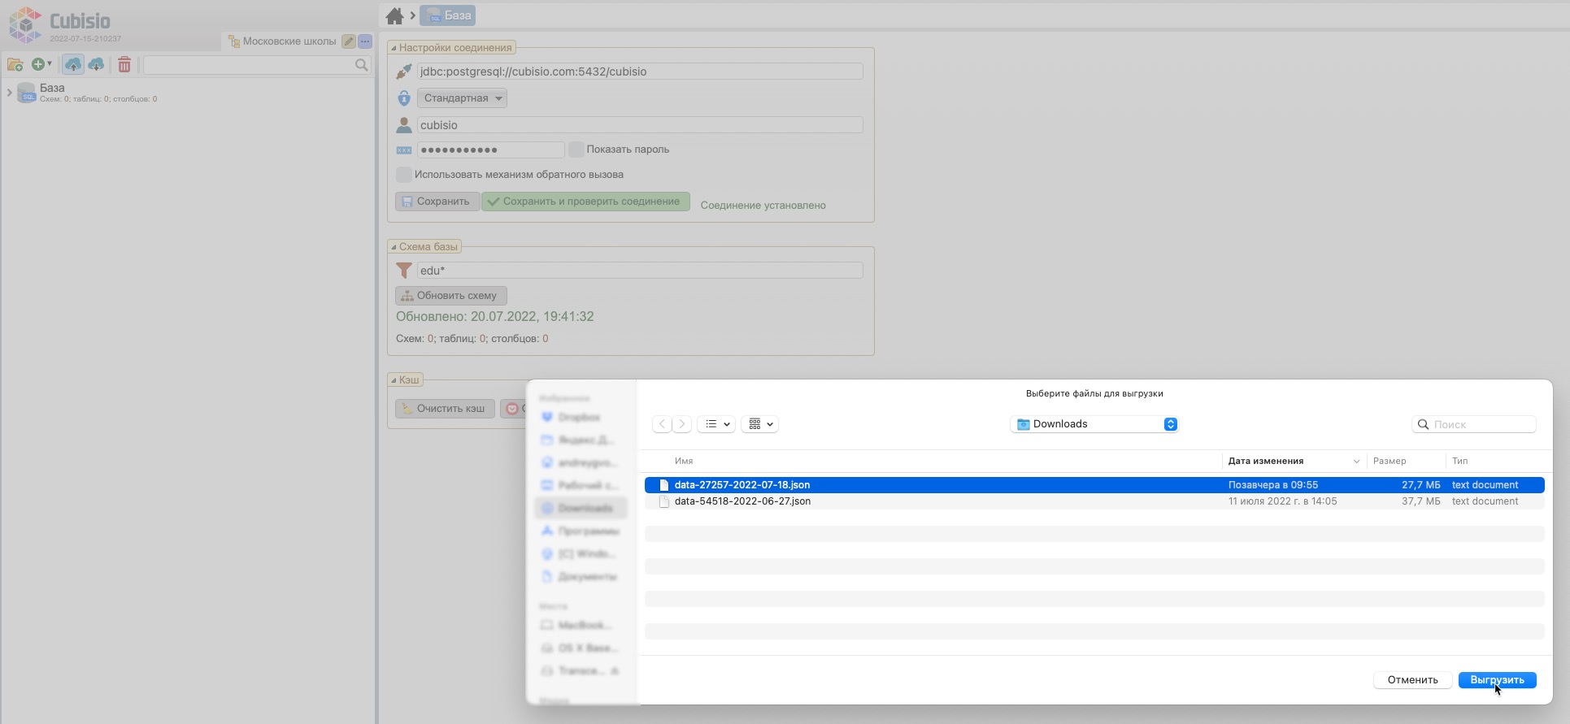Open the list view options dropdown
This screenshot has width=1570, height=724.
[716, 424]
